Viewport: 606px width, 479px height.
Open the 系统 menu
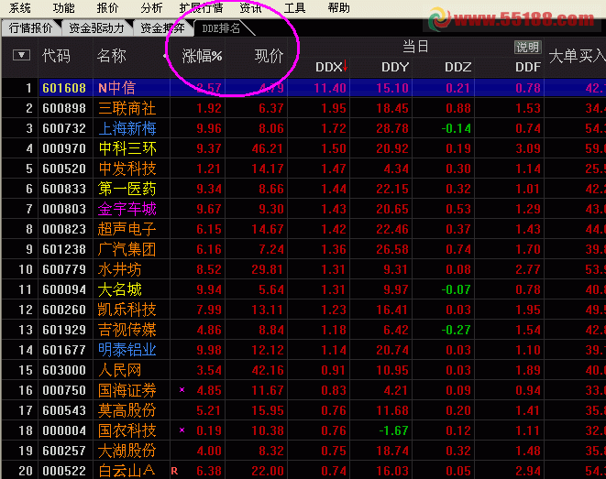[x=19, y=7]
